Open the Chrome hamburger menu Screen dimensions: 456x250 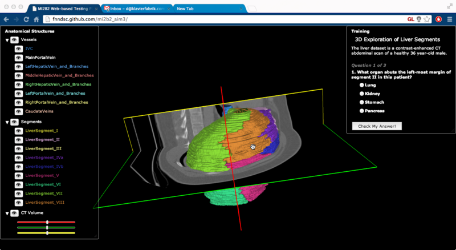pos(449,19)
